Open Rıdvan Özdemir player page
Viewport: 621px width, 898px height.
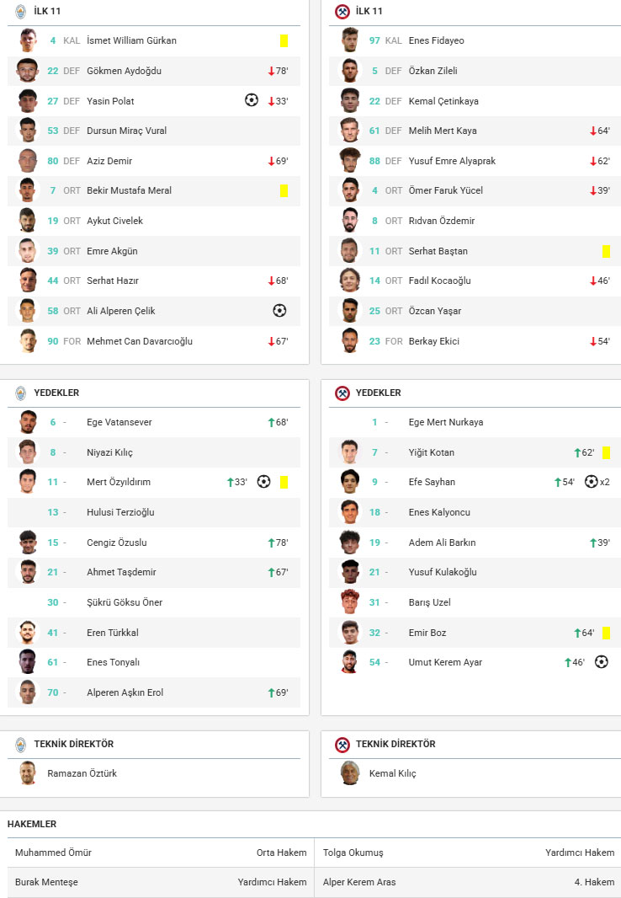(x=441, y=221)
